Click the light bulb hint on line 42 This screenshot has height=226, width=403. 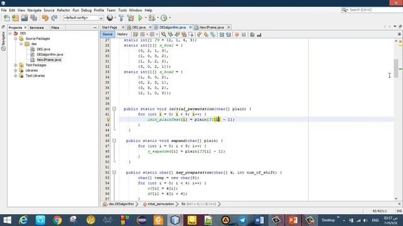(x=108, y=119)
